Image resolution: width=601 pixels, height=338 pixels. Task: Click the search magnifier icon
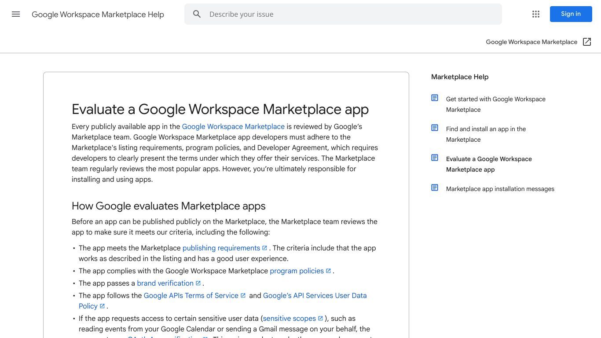(197, 14)
